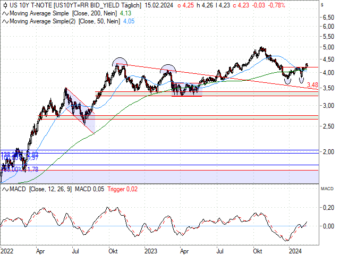
Task: Click the close value c 4,23
Action: click(241, 5)
